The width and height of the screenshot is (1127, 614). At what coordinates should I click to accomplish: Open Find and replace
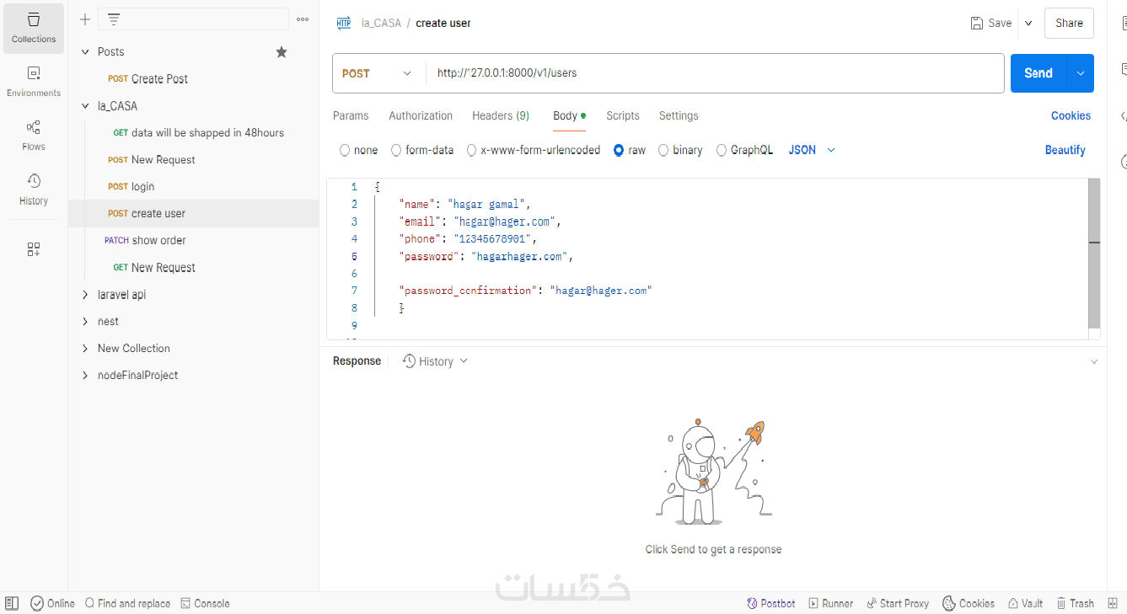point(127,603)
